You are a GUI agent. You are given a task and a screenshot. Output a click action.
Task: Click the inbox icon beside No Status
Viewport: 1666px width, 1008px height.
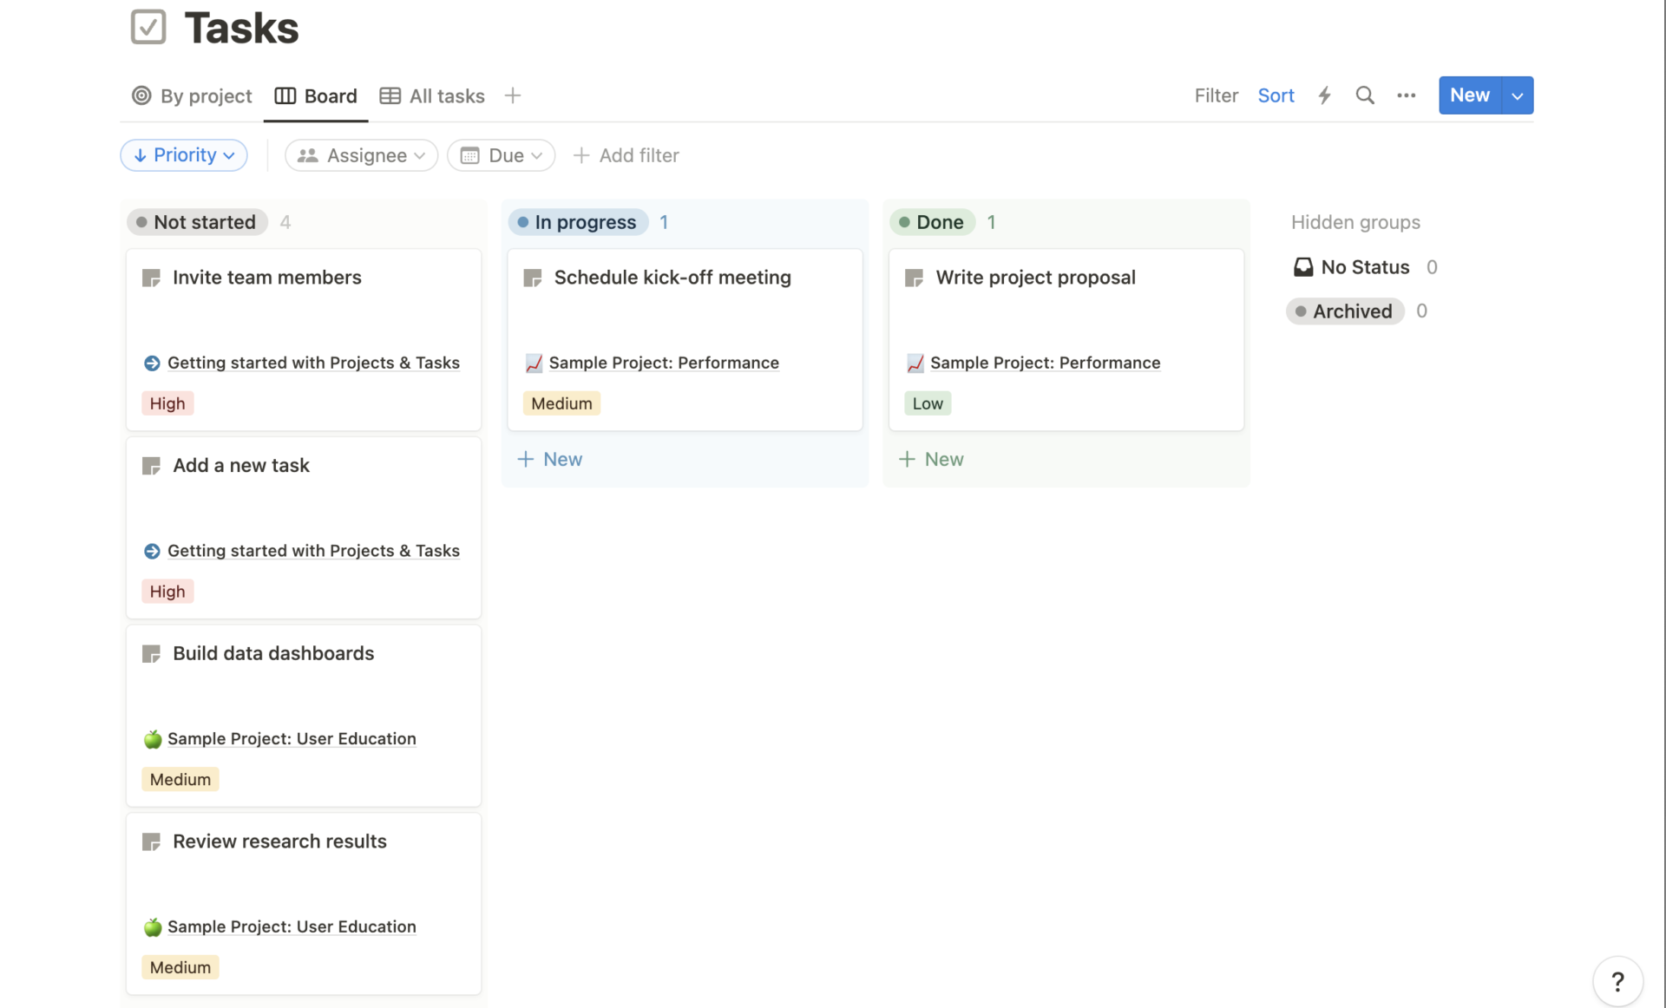(1303, 267)
